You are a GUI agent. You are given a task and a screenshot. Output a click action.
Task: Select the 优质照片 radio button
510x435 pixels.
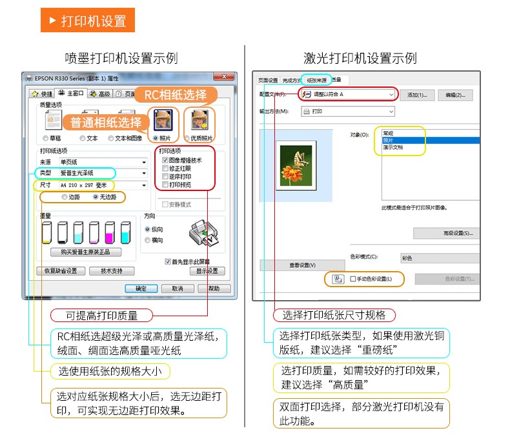pyautogui.click(x=187, y=138)
